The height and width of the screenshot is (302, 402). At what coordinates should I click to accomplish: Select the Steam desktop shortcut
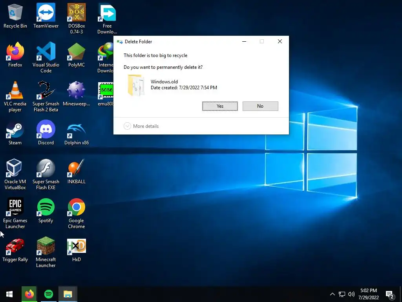(15, 133)
